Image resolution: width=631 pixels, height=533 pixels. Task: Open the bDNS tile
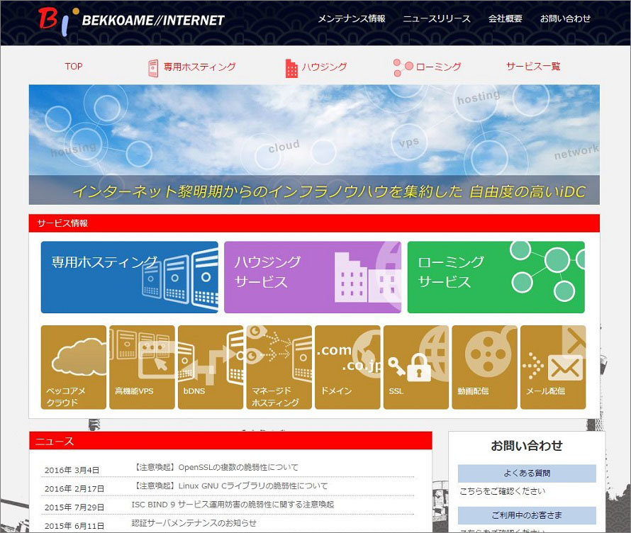(x=211, y=367)
